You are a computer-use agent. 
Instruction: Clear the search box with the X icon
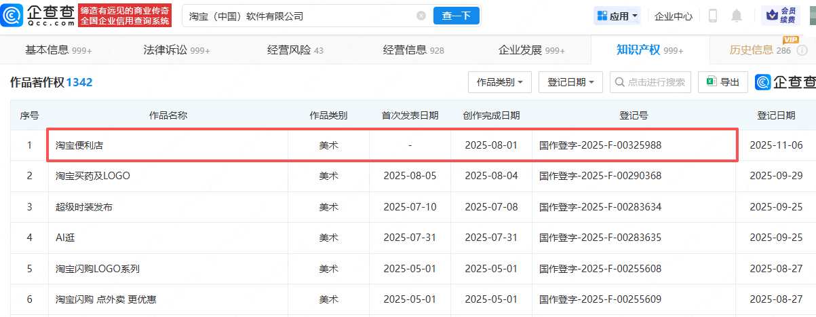pyautogui.click(x=421, y=16)
